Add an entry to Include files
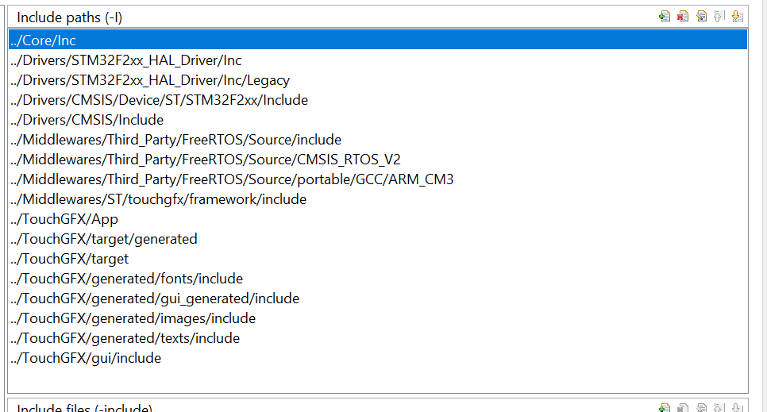The width and height of the screenshot is (767, 412). [x=665, y=407]
